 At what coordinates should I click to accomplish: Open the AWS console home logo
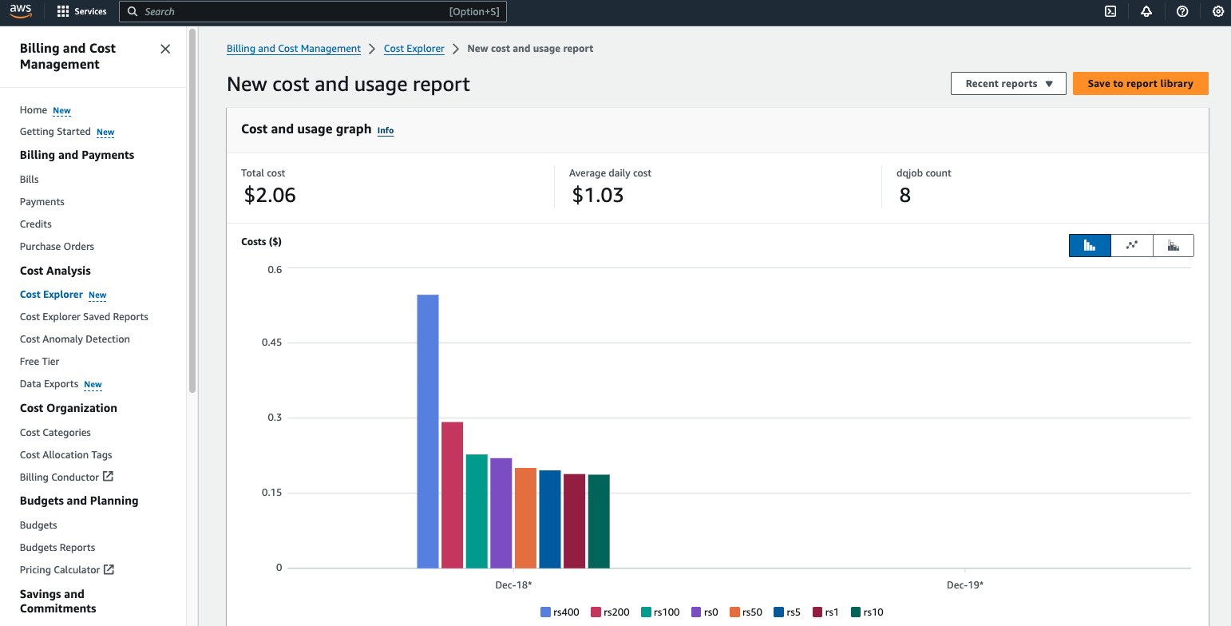point(21,11)
